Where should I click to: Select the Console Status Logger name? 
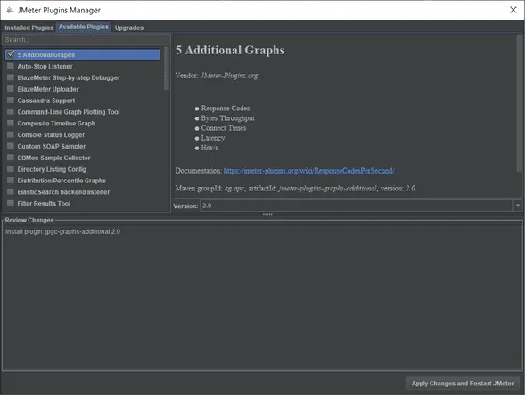[51, 135]
